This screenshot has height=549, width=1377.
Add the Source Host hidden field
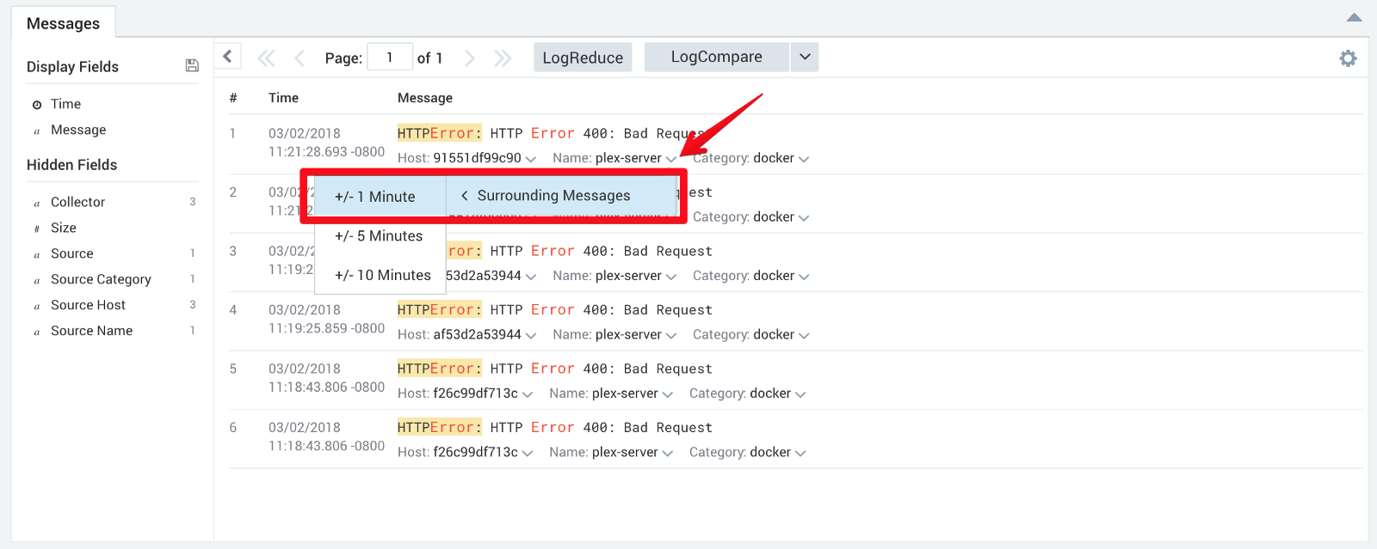coord(88,305)
